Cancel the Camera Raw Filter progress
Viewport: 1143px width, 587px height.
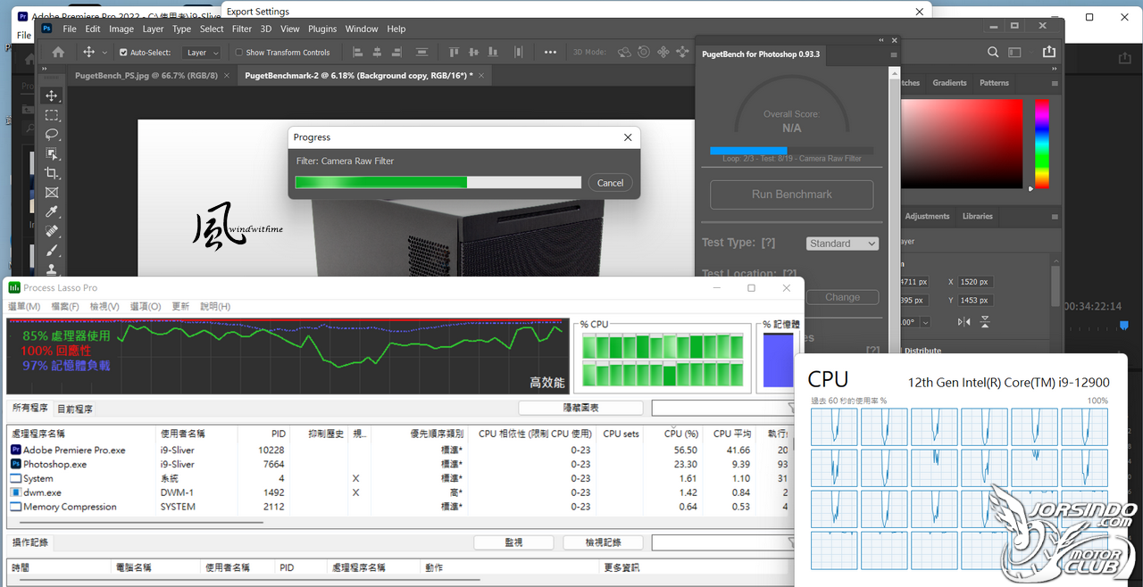610,182
